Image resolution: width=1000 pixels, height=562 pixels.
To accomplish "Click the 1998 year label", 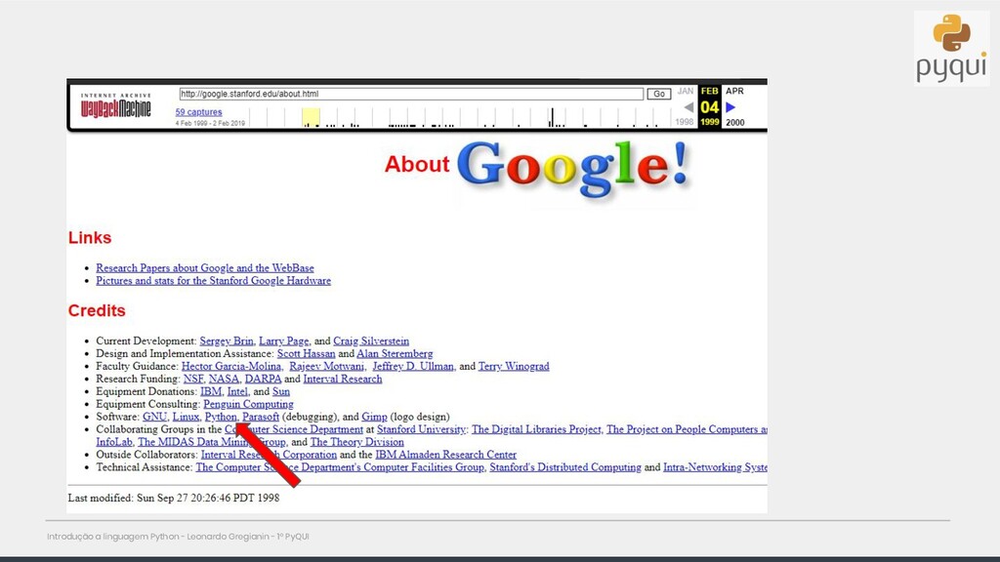I will pyautogui.click(x=685, y=122).
